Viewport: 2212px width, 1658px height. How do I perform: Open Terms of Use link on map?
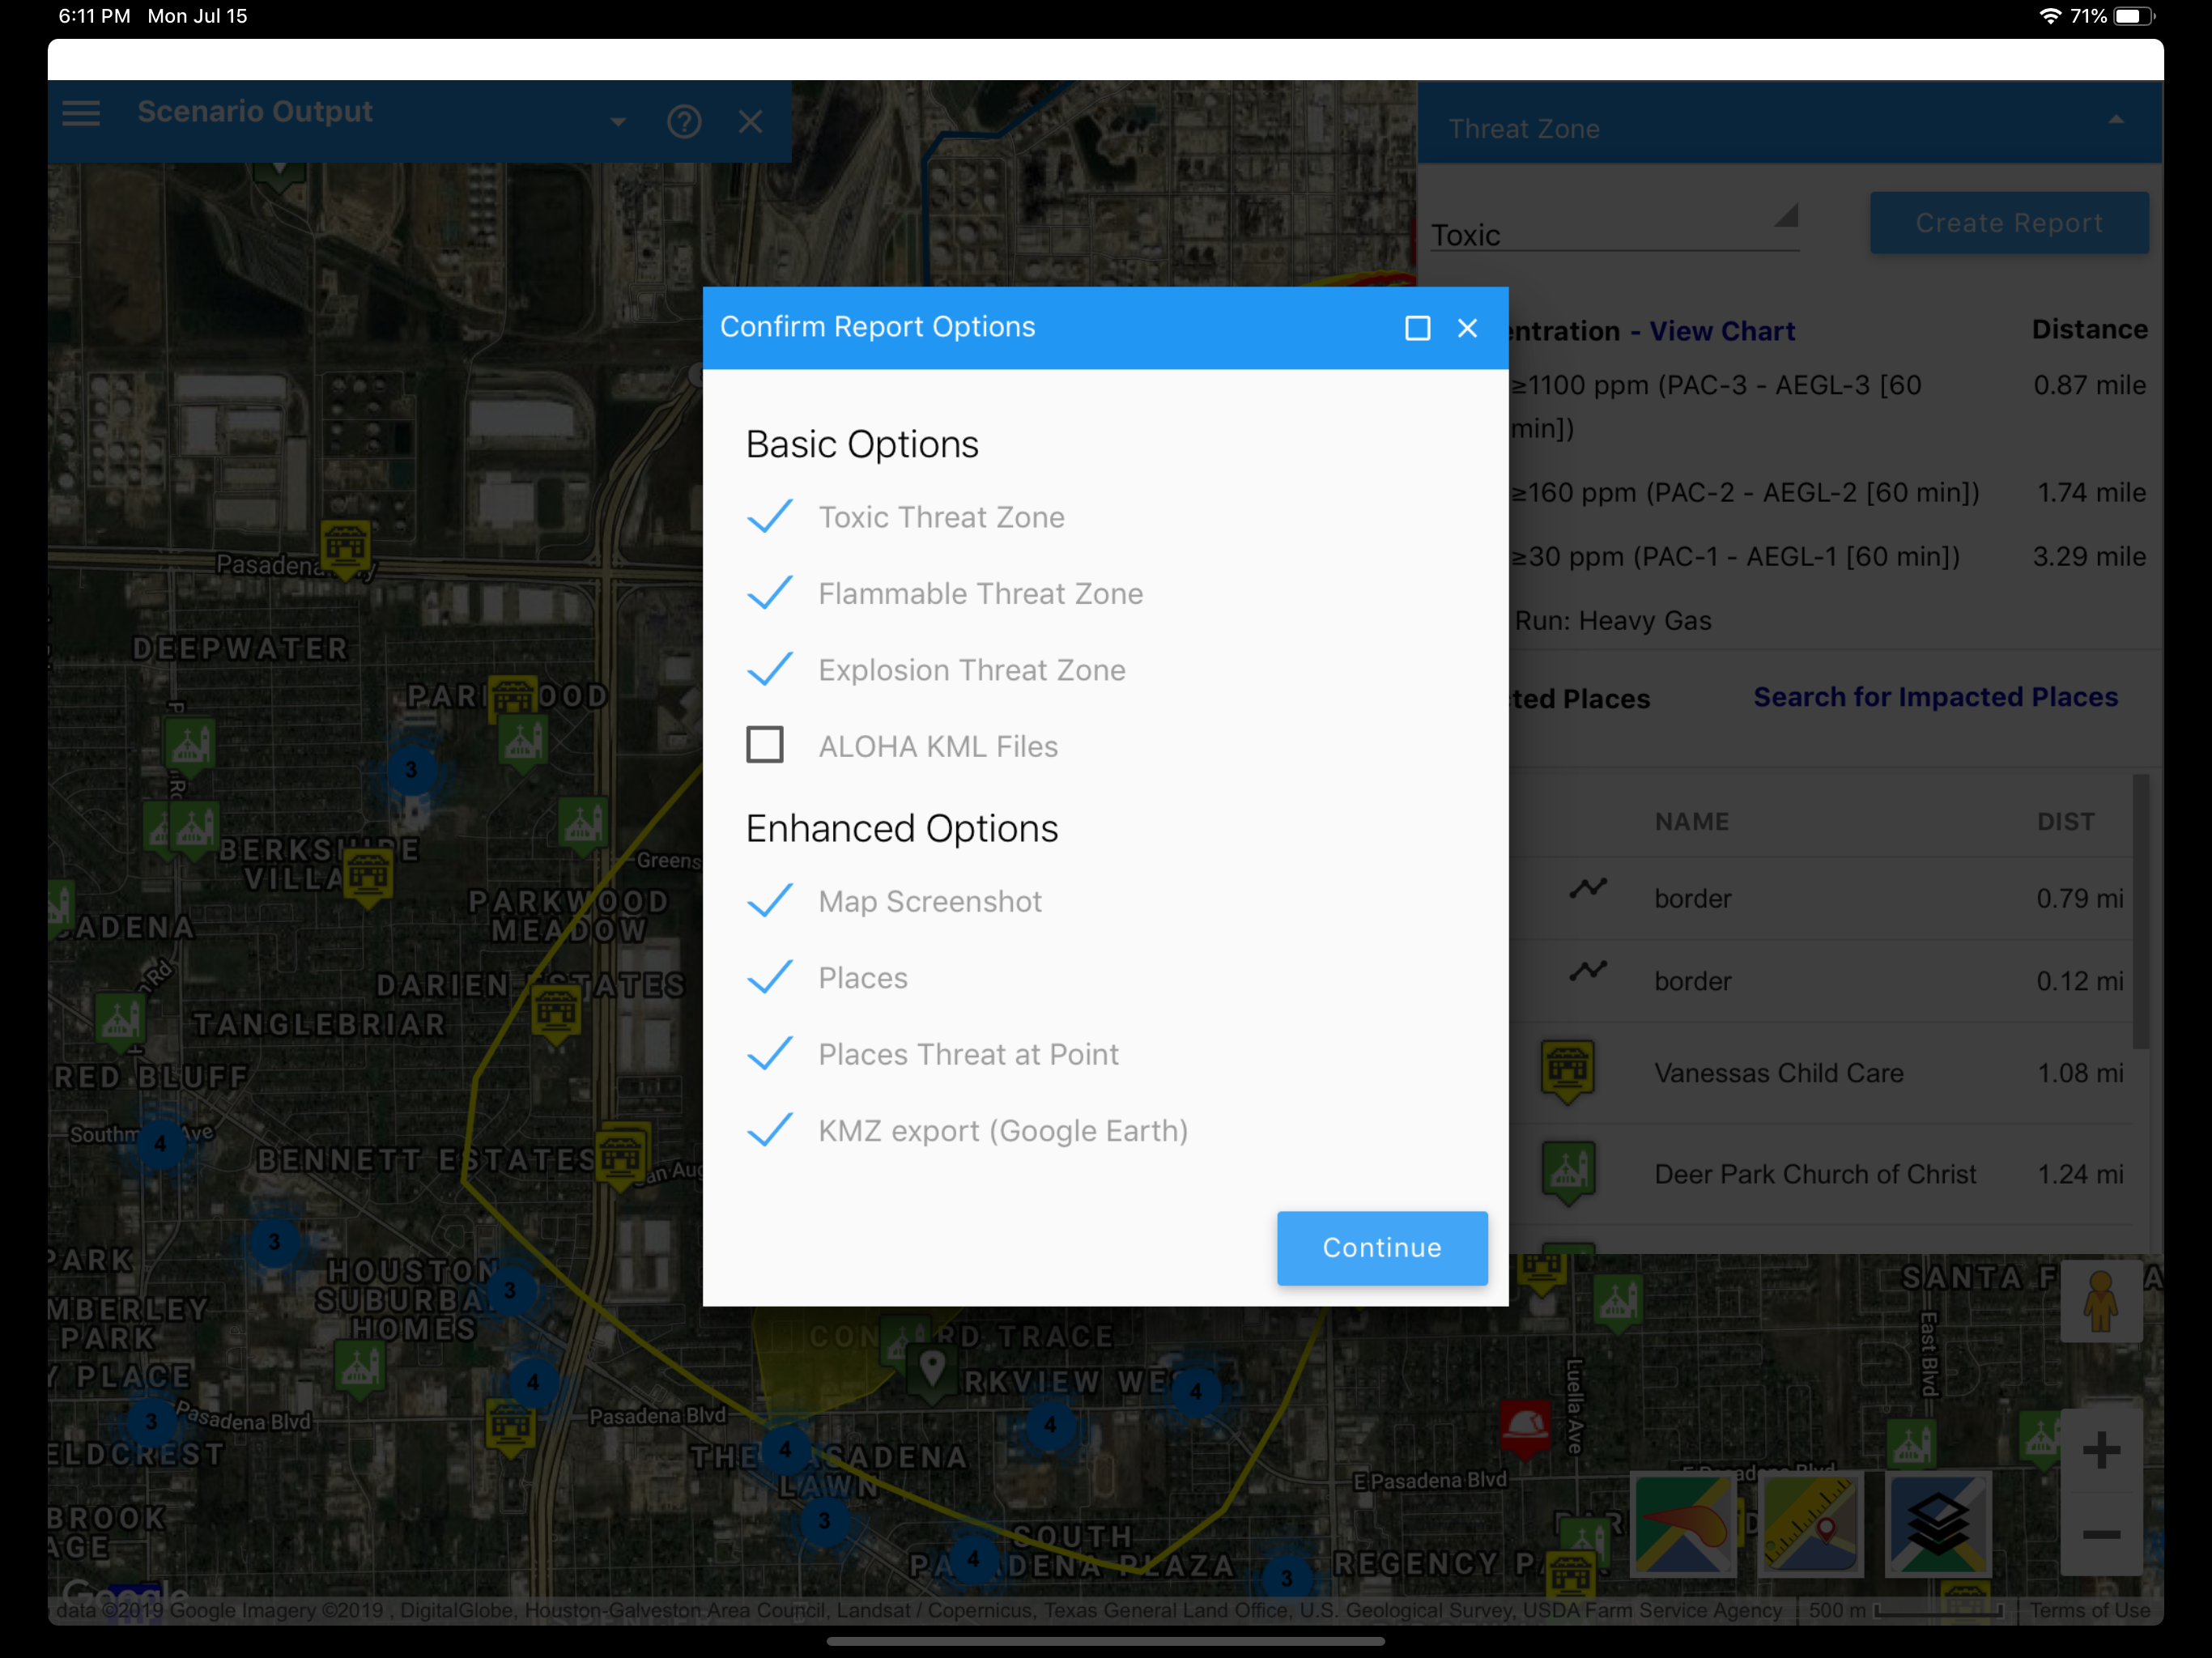pyautogui.click(x=2089, y=1610)
